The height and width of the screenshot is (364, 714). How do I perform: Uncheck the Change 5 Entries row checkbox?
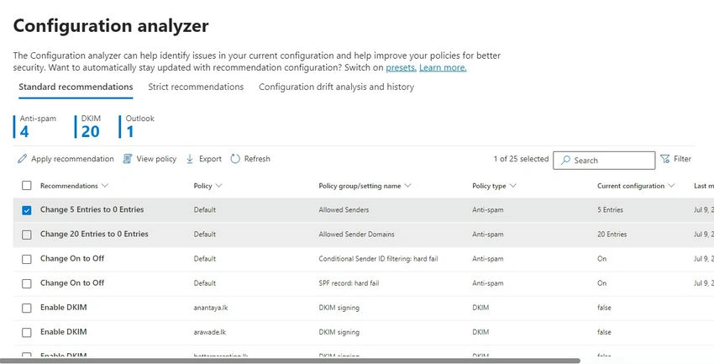click(x=27, y=210)
